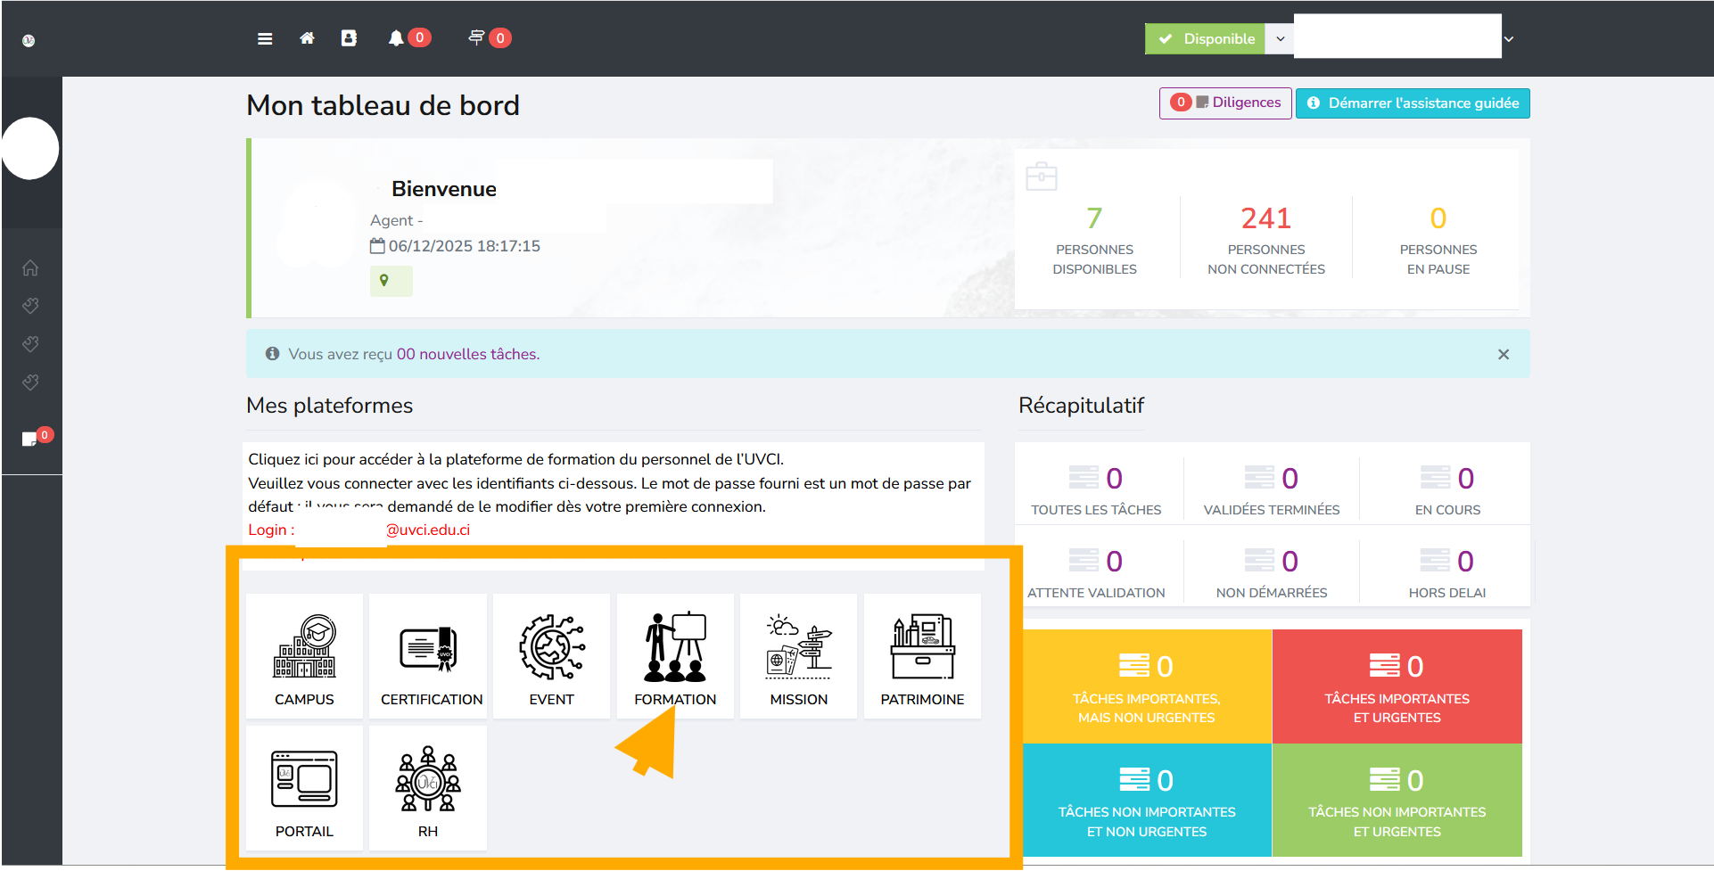Open the PATRIMOINE platform tile
The width and height of the screenshot is (1714, 871).
(x=922, y=657)
